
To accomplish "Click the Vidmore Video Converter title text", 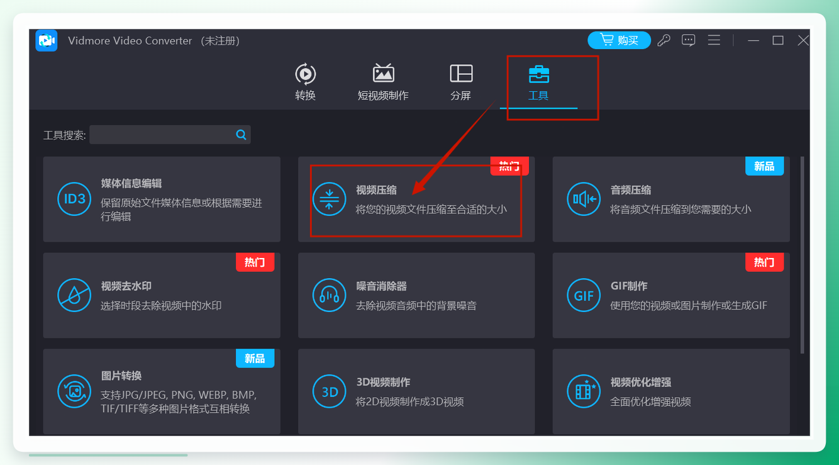I will 130,41.
